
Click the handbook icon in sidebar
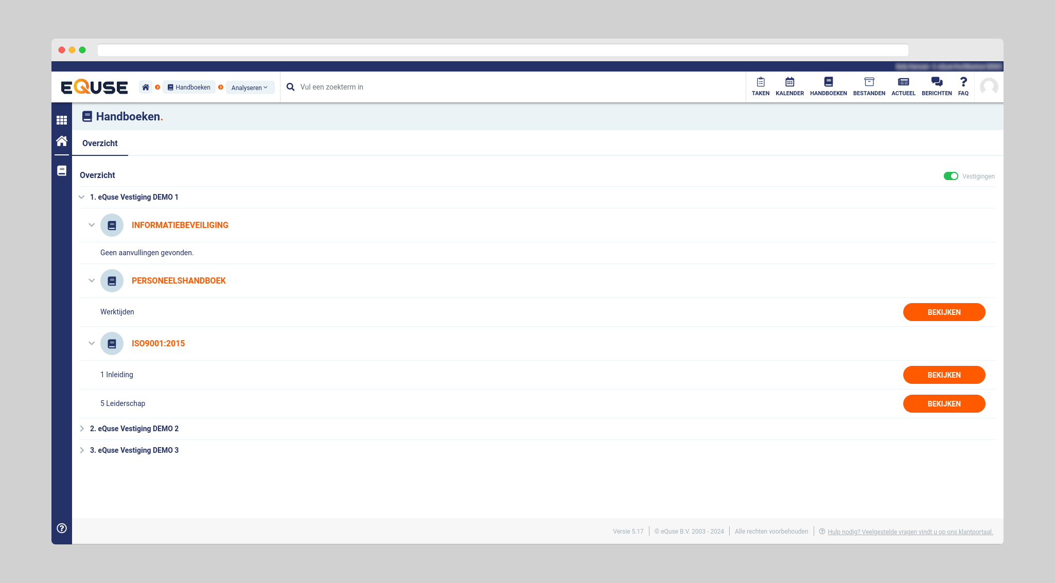point(62,170)
